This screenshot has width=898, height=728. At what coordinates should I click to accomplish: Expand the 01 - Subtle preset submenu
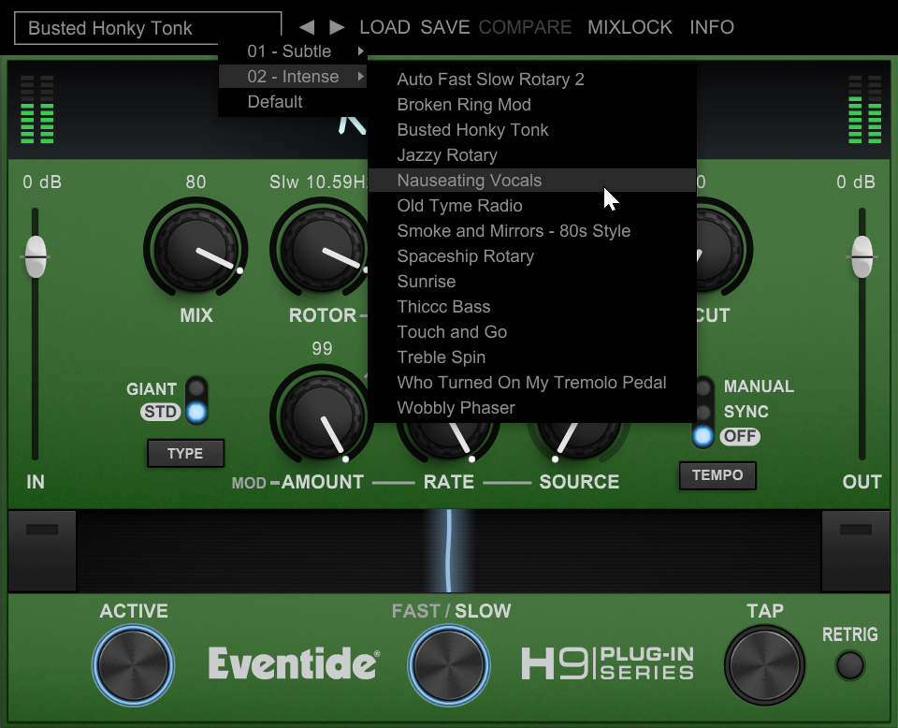[x=293, y=51]
